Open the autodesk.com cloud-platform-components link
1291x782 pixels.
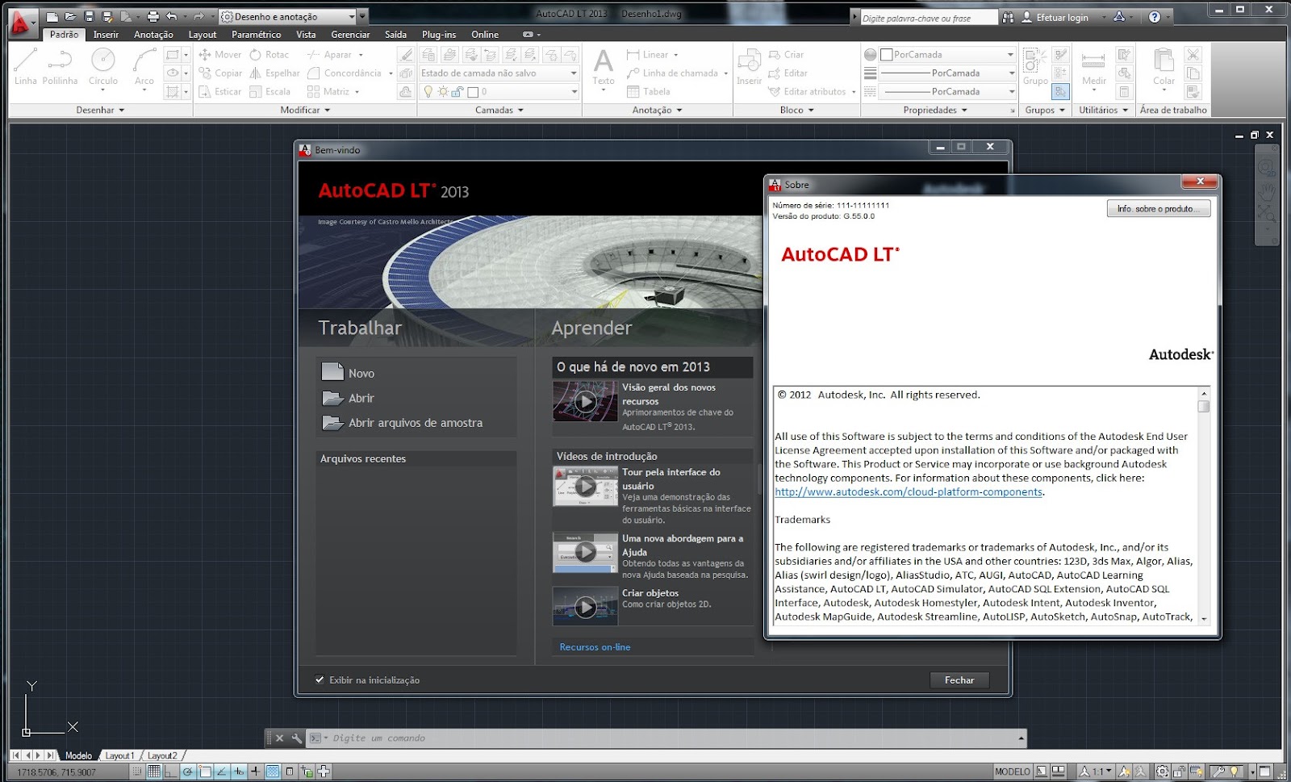(909, 492)
